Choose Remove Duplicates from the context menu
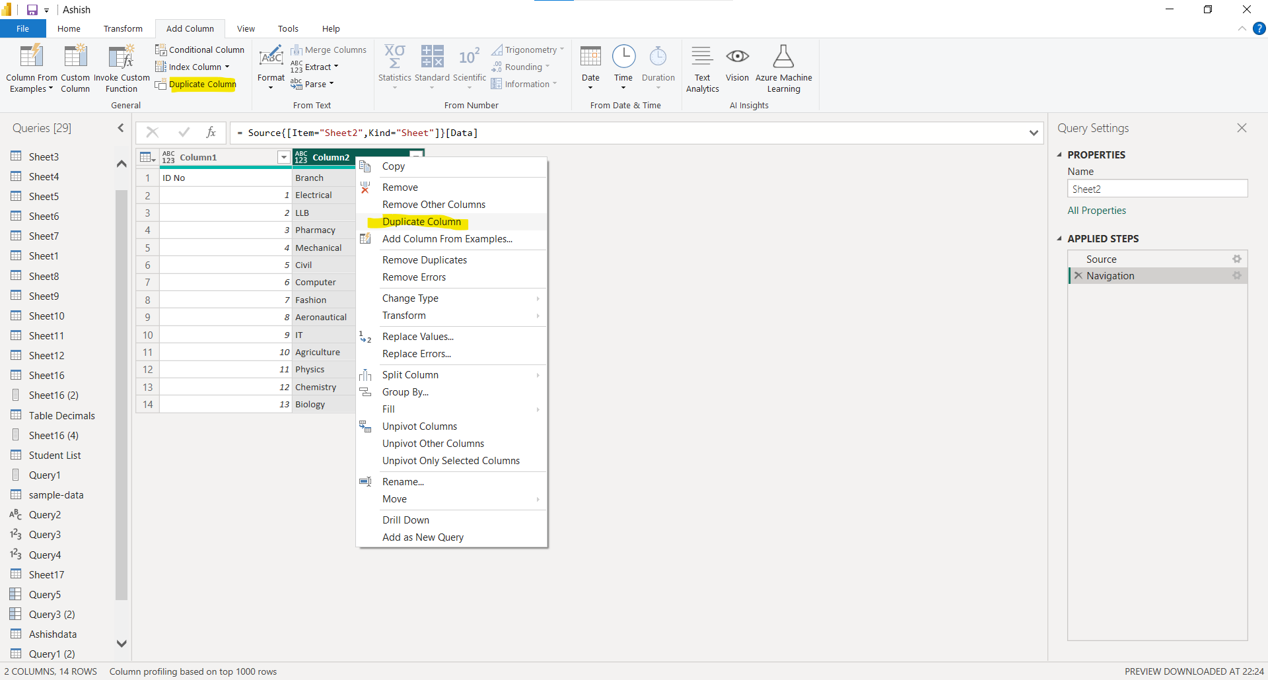The image size is (1268, 680). pos(424,259)
